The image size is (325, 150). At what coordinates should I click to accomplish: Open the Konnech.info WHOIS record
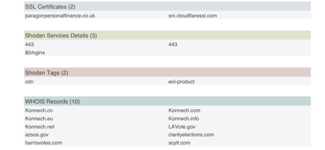click(183, 118)
